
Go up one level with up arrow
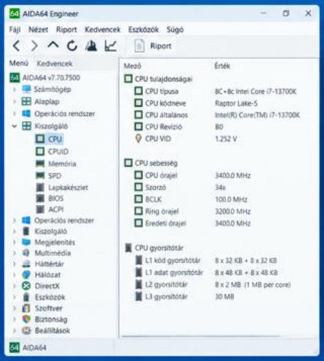click(x=53, y=45)
